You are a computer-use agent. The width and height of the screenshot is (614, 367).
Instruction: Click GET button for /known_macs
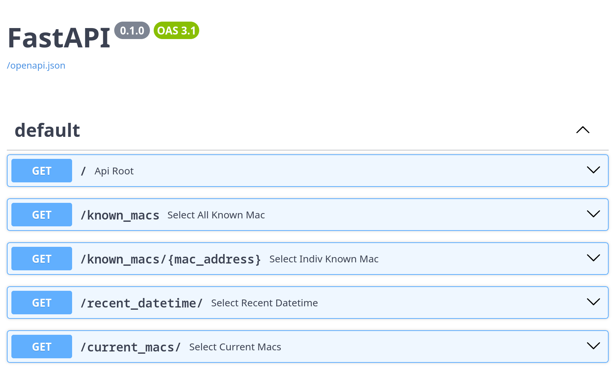coord(42,215)
